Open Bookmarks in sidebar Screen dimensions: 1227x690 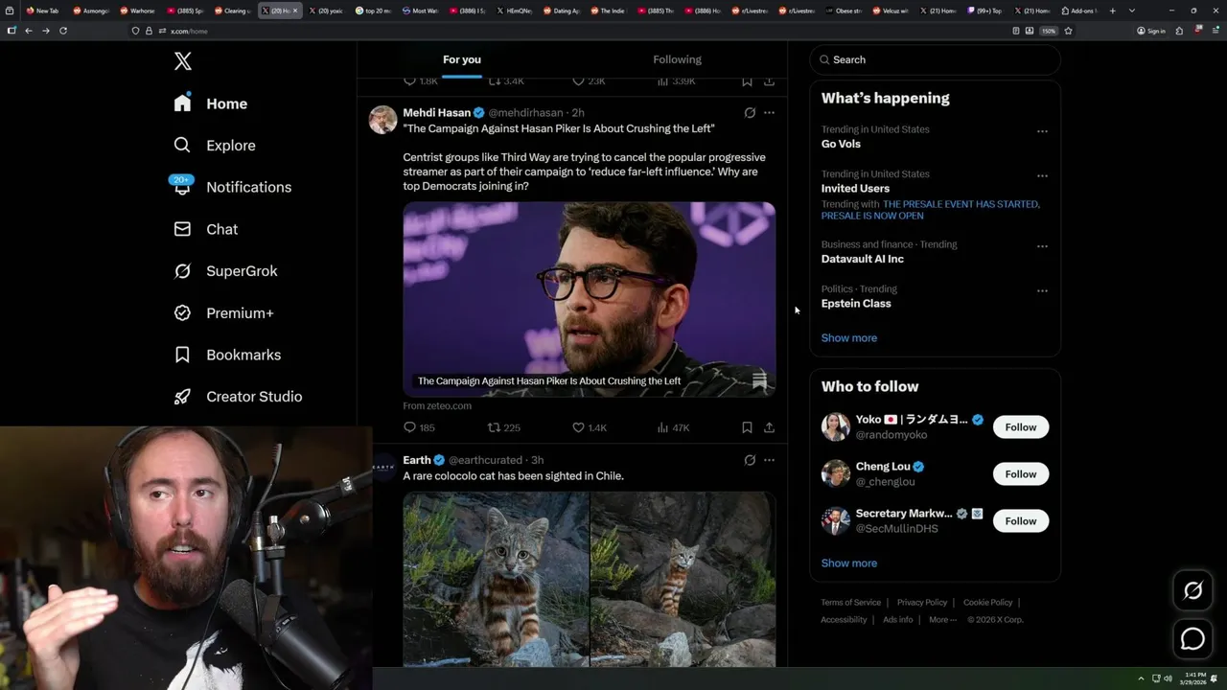[x=227, y=355]
